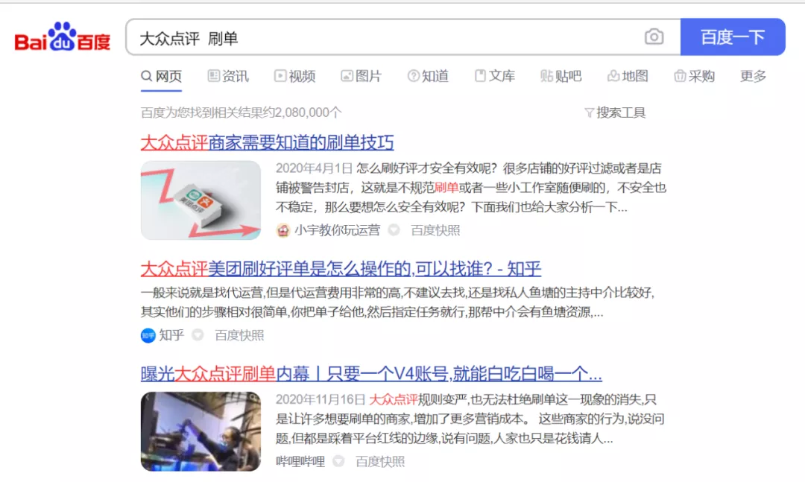Open 百度快照 for the 知乎 result
Screen dimensions: 805x482
pyautogui.click(x=239, y=335)
